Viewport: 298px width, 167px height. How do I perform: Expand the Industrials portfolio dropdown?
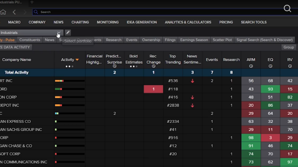pyautogui.click(x=59, y=33)
